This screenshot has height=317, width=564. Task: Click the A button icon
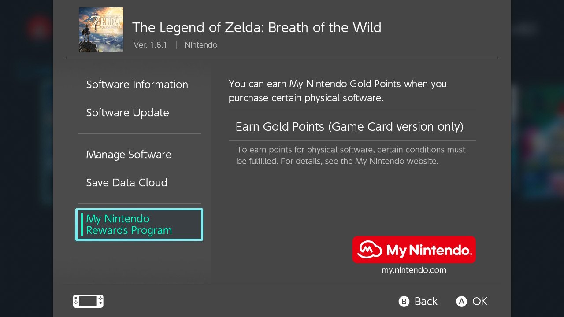(461, 301)
